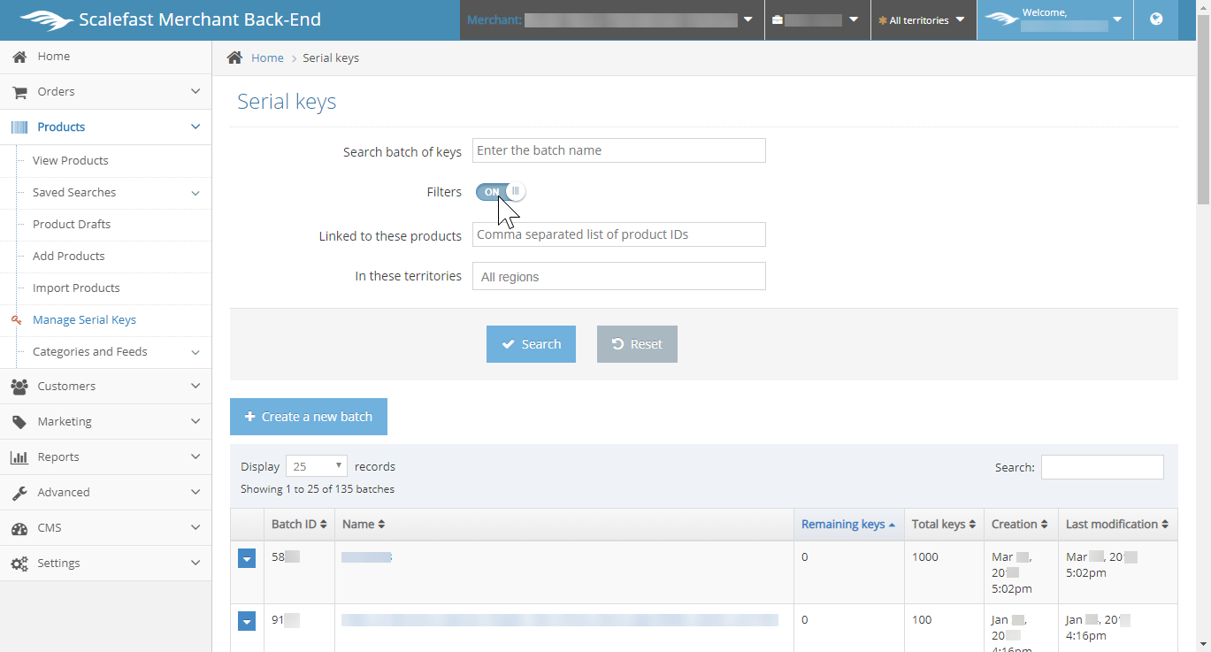
Task: Click the Search button
Action: (x=531, y=344)
